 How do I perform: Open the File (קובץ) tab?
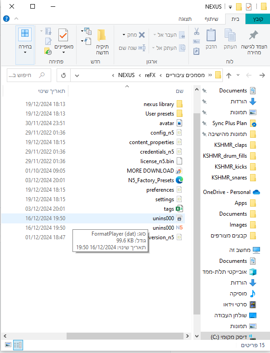click(258, 19)
